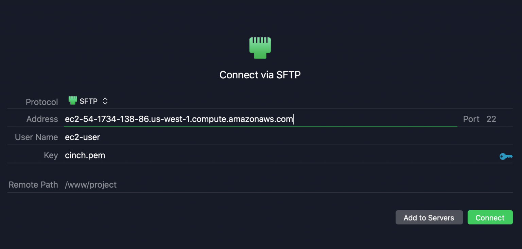Click the Add to Servers button

pyautogui.click(x=429, y=217)
